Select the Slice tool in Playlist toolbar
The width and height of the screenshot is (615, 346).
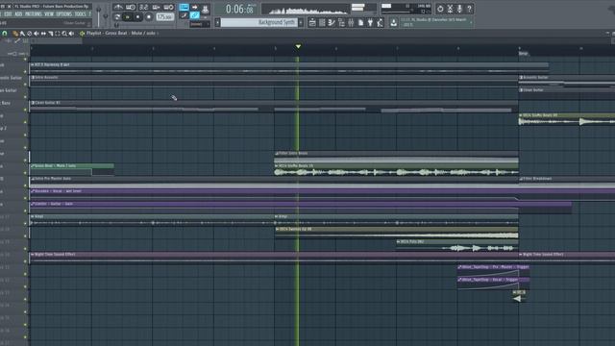point(51,34)
